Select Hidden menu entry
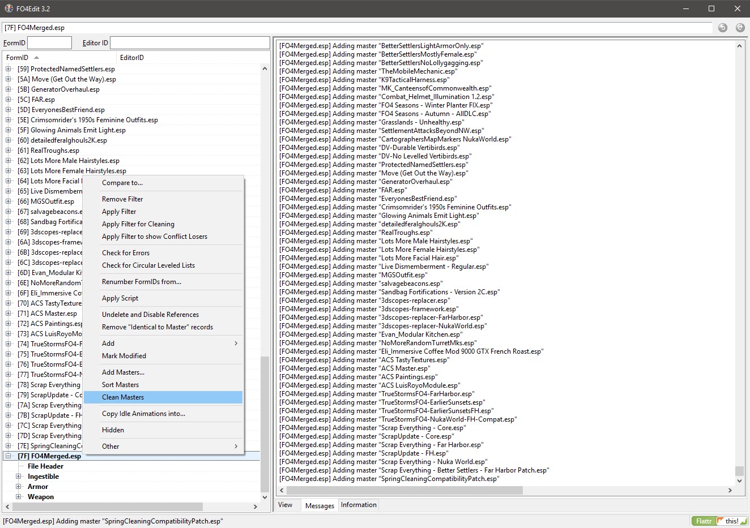Screen dimensions: 750x528 (163, 430)
